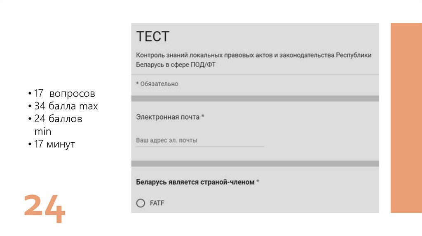Click the email address input field
This screenshot has height=236, width=422.
pos(200,141)
